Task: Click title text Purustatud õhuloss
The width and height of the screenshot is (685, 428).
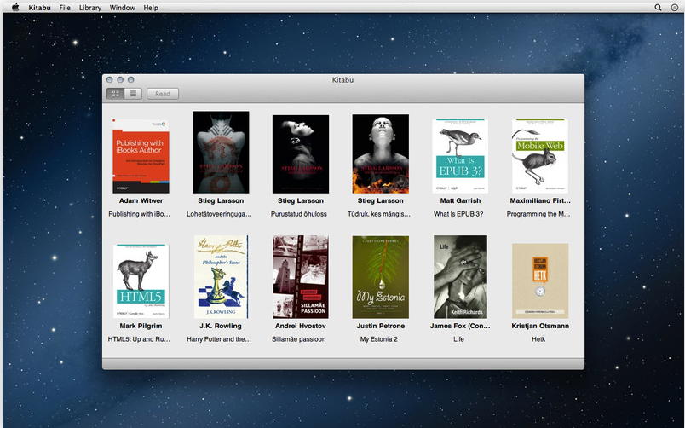Action: click(299, 214)
